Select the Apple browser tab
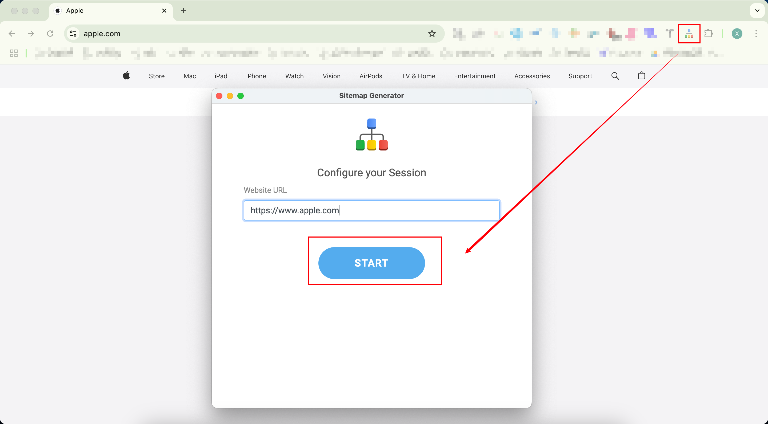Screen dimensions: 768x424 pyautogui.click(x=110, y=11)
